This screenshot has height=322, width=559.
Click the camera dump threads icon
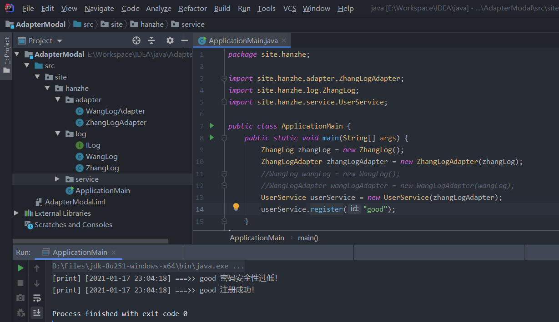click(20, 298)
